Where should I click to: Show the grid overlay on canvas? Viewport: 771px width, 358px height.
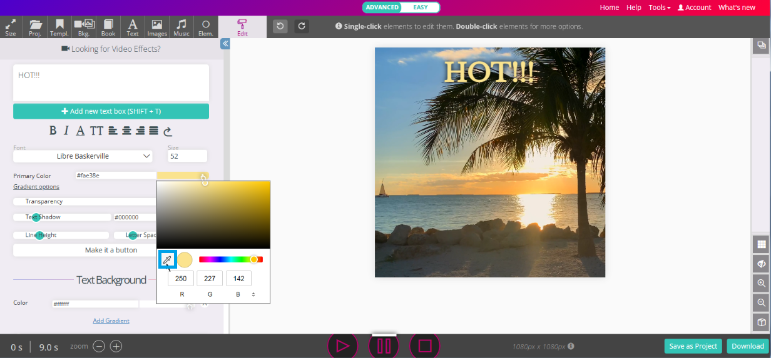pos(762,244)
